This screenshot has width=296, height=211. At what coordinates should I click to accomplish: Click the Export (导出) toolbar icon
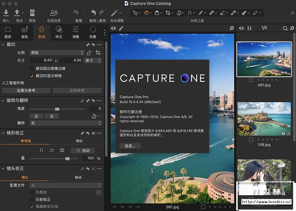[17, 13]
